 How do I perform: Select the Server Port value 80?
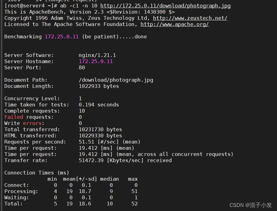point(82,67)
